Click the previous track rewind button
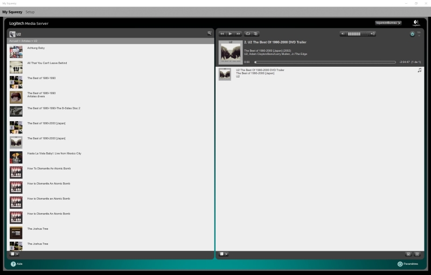The image size is (431, 275). point(222,34)
